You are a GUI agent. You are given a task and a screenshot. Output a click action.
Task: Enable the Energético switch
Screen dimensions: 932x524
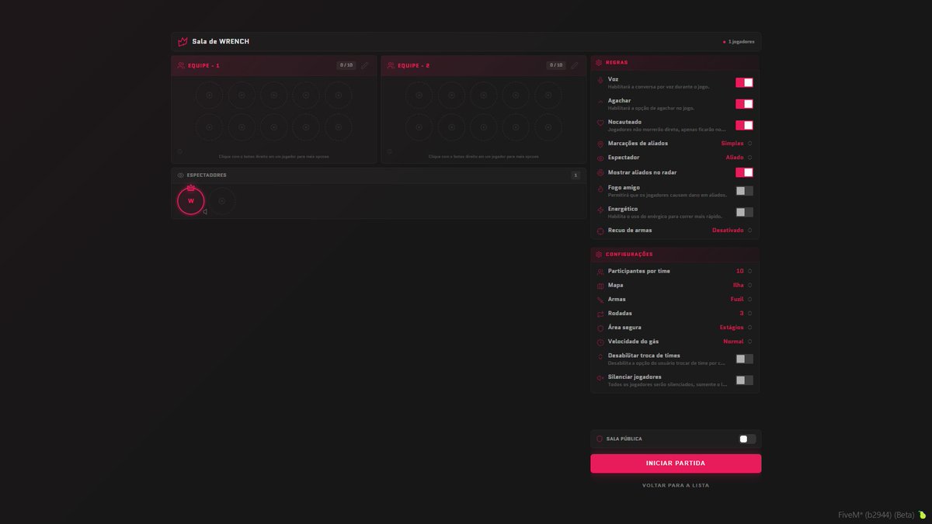744,212
